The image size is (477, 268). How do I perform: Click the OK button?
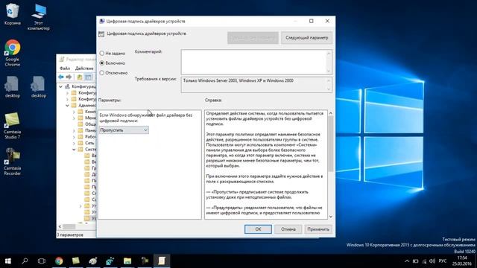point(258,229)
